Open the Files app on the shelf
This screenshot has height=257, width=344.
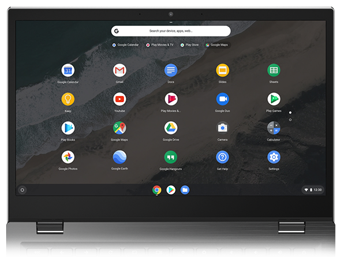(185, 190)
